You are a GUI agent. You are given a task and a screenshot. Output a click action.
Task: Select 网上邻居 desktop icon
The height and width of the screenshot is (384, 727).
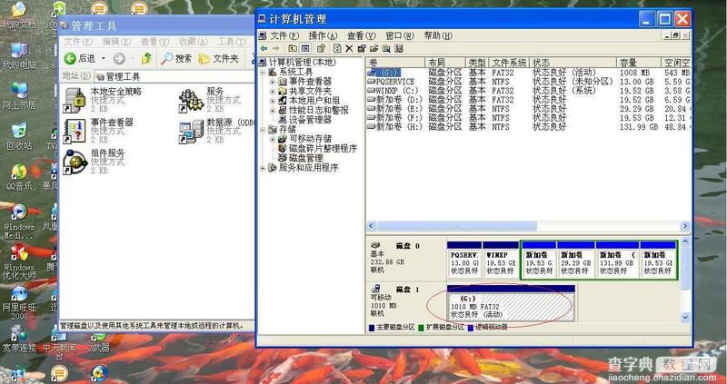[x=19, y=96]
